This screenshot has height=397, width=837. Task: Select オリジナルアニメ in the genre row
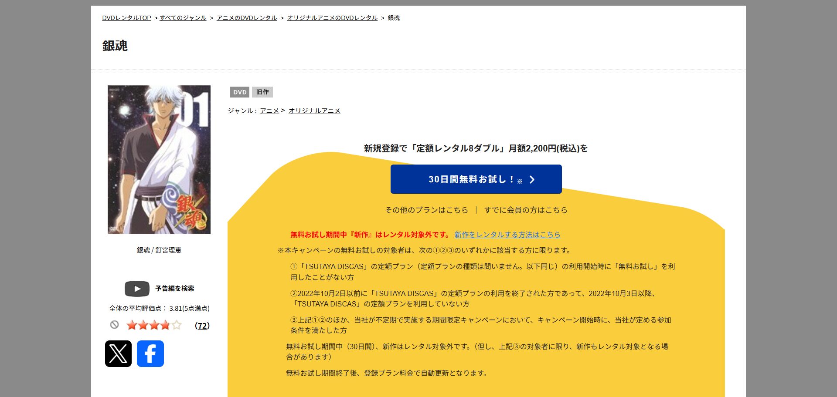coord(315,111)
